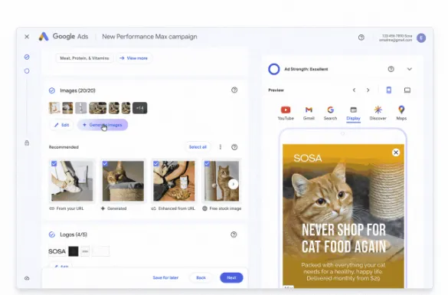Click Save for later link
The height and width of the screenshot is (295, 448).
165,277
